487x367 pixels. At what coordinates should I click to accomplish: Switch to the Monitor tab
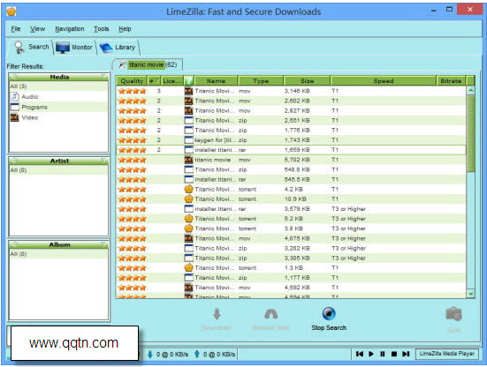pos(74,47)
